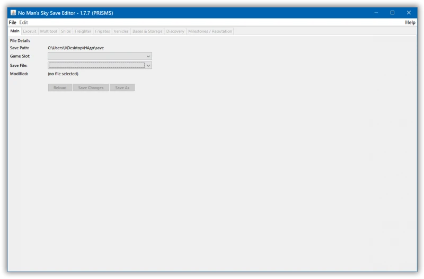Switch to the Discovery tab

click(175, 31)
